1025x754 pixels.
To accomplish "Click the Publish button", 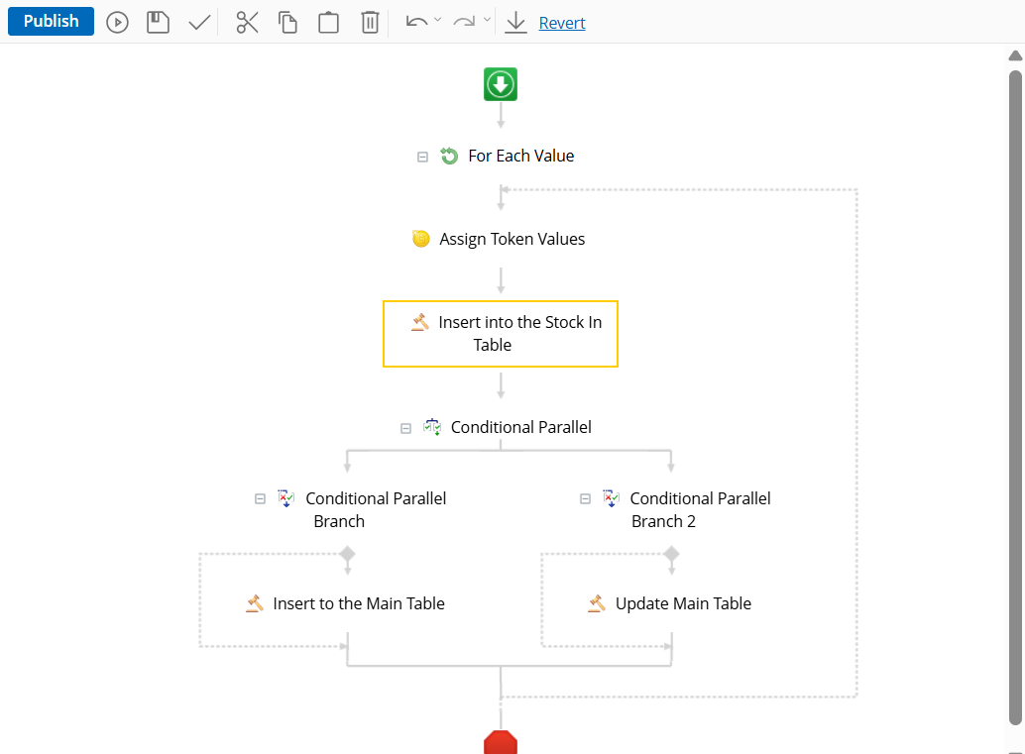I will (51, 22).
